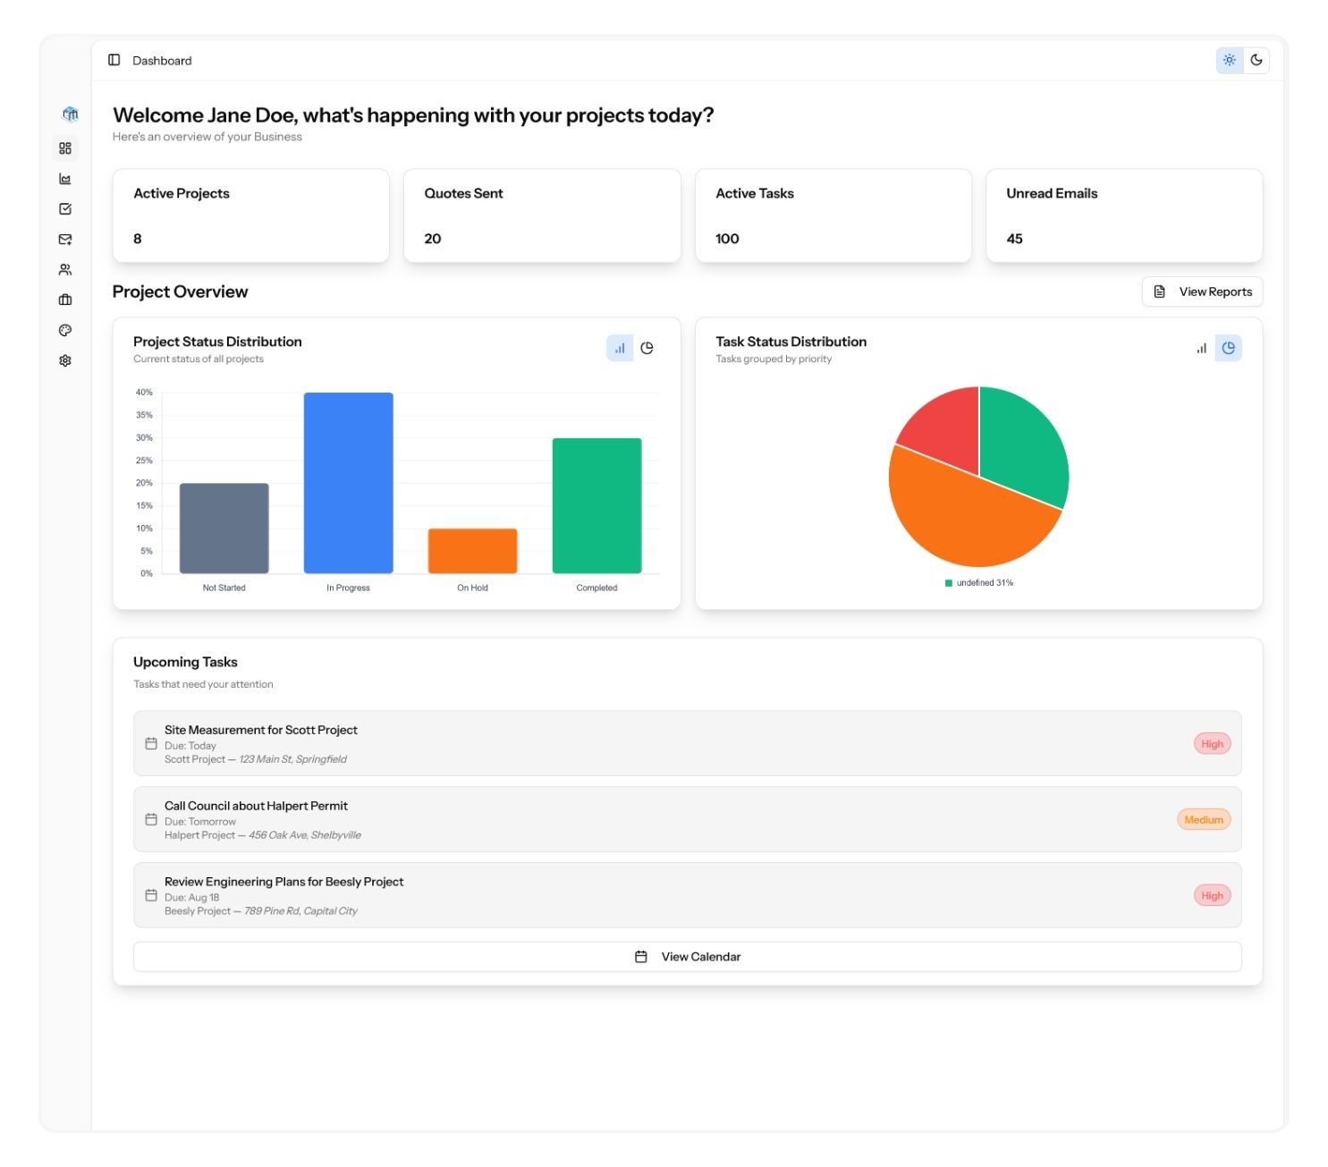The height and width of the screenshot is (1167, 1328).
Task: Go to tasks via checkbox sidebar icon
Action: 65,209
